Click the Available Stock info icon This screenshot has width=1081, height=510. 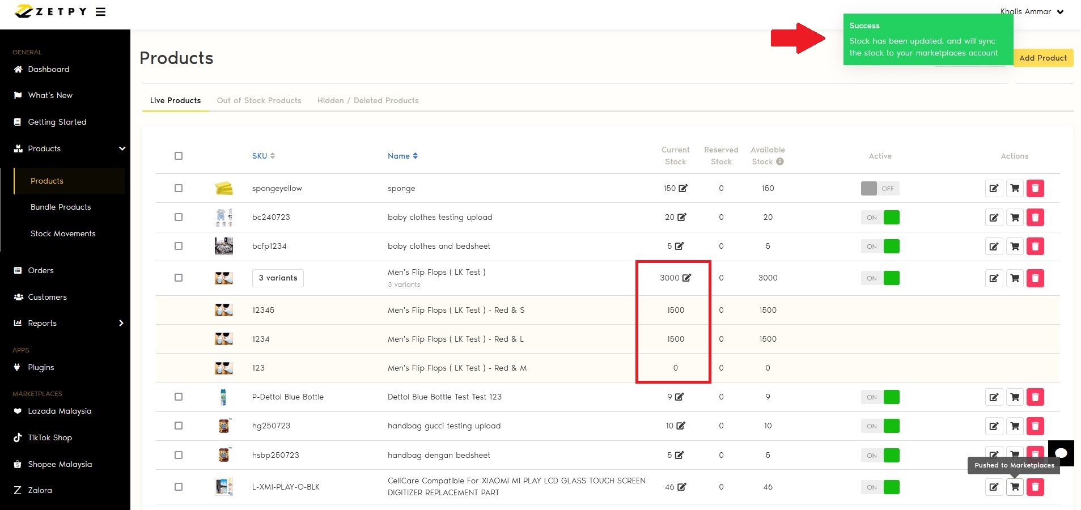[x=780, y=161]
